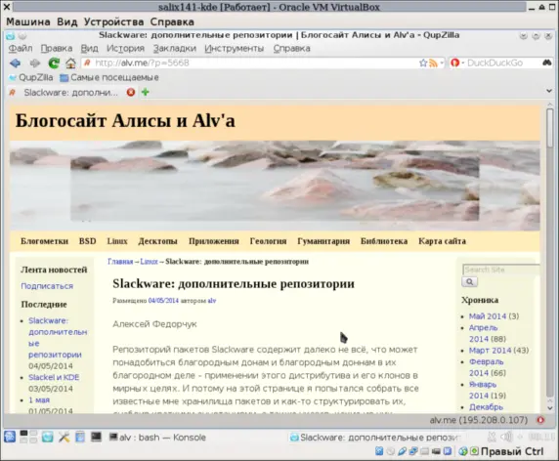Click the Search Site input field
Screen dimensions: 559x461
[x=501, y=270]
